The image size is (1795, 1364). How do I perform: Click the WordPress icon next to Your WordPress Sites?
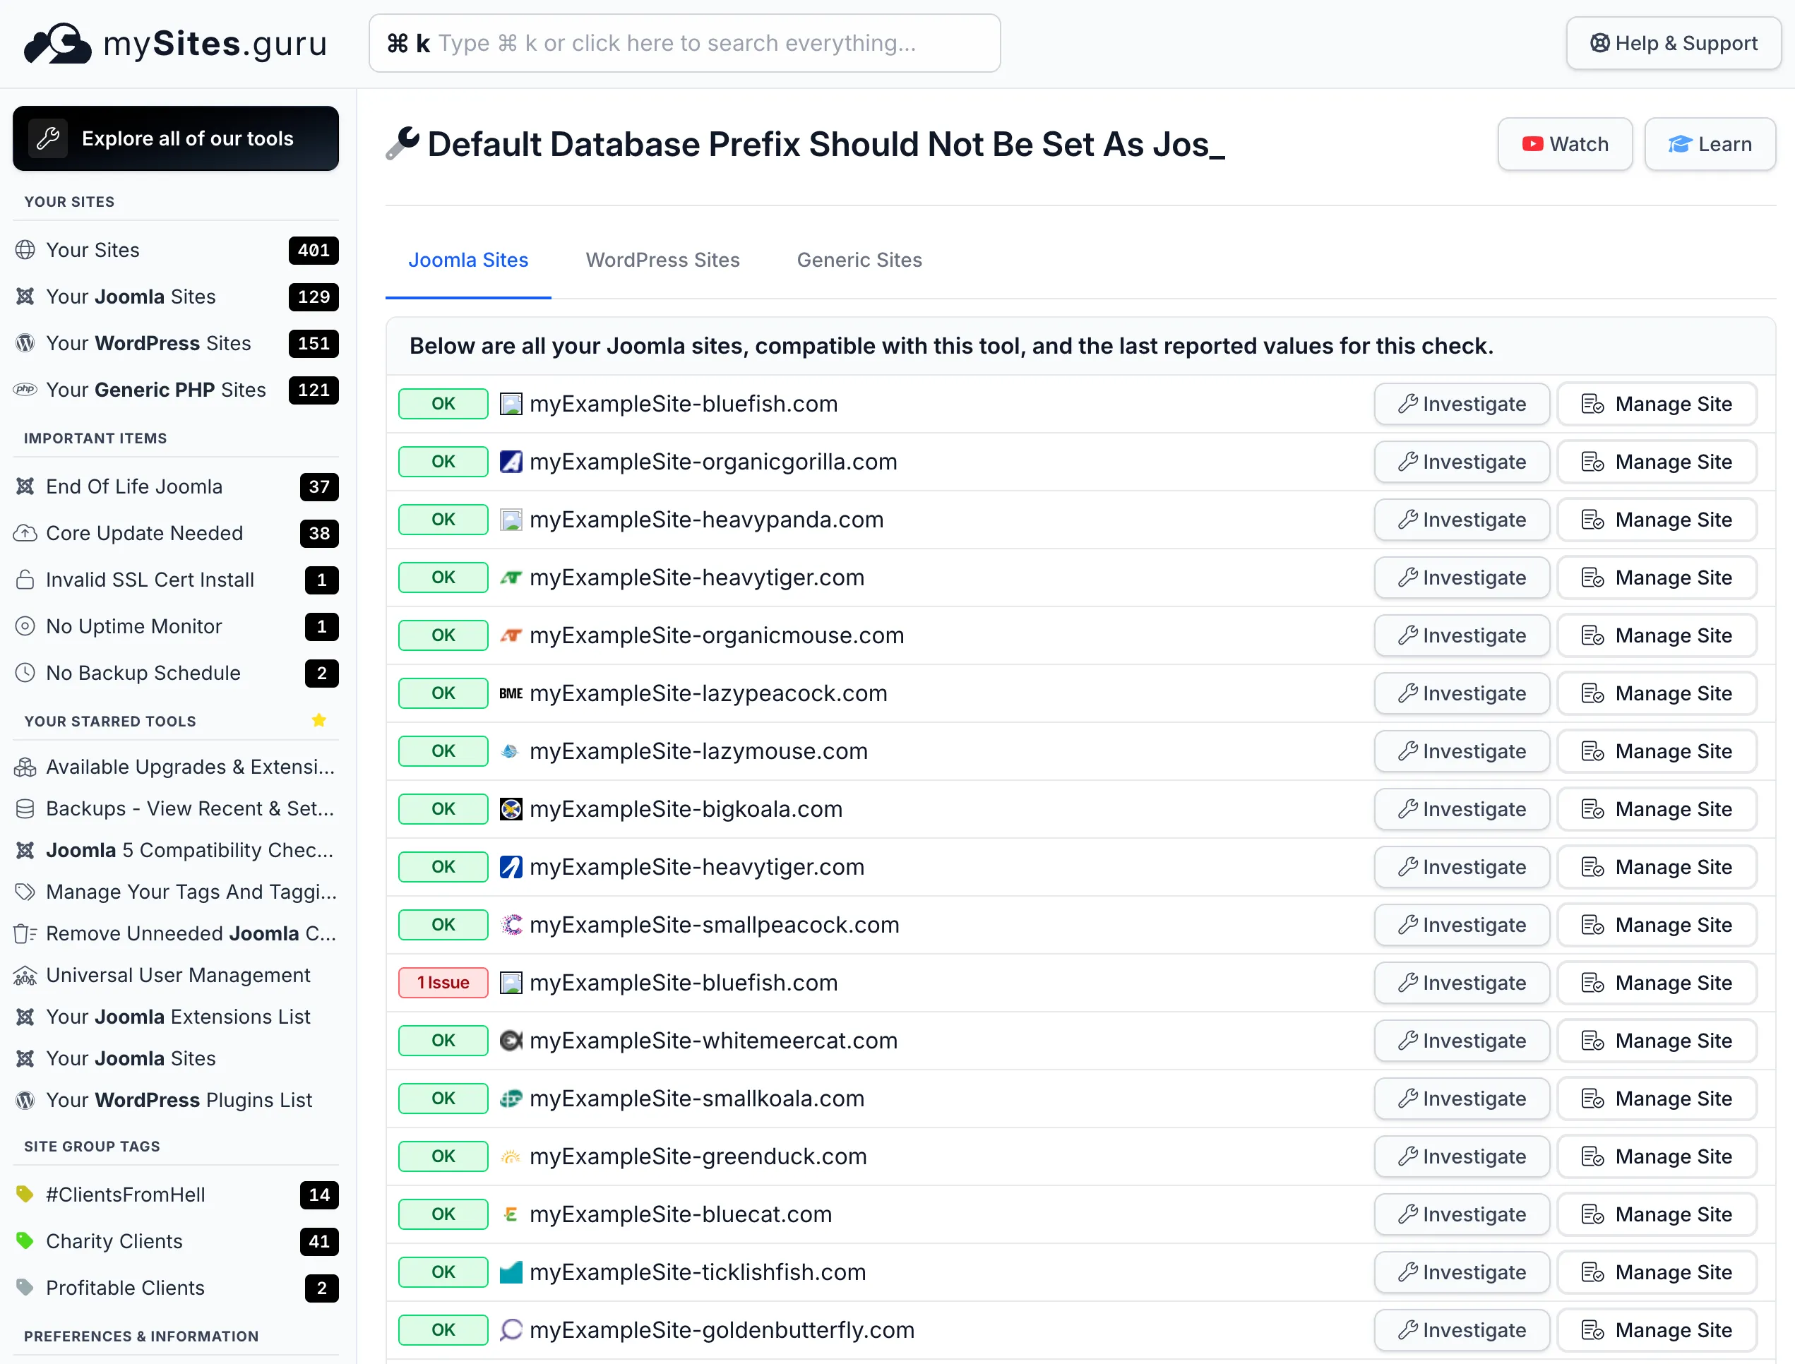click(25, 342)
